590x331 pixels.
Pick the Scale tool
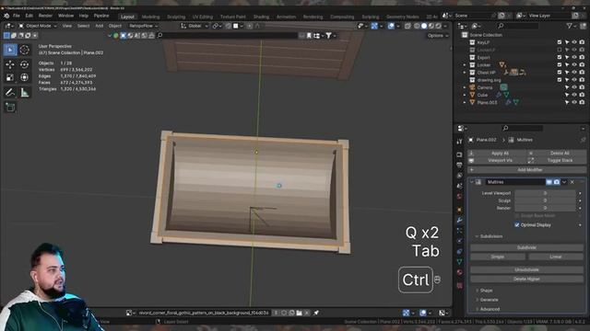coord(10,77)
